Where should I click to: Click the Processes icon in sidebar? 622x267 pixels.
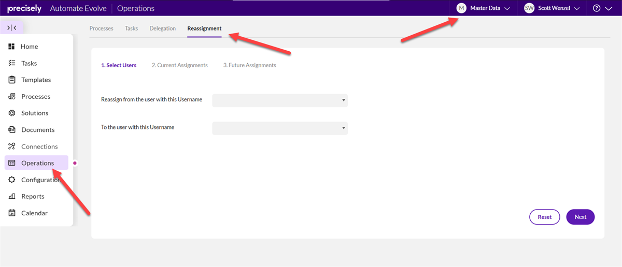[x=11, y=96]
